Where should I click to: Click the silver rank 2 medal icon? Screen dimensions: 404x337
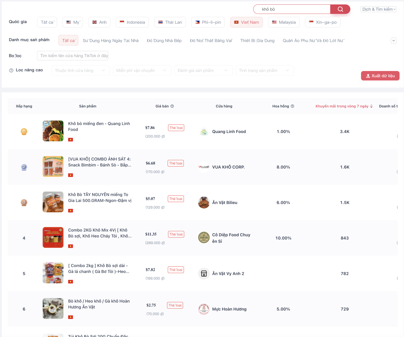click(x=24, y=167)
